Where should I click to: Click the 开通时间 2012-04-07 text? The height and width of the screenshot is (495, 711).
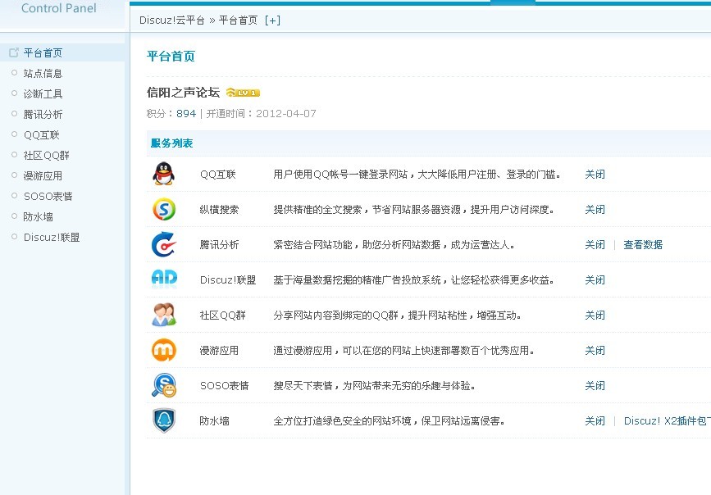pos(261,113)
